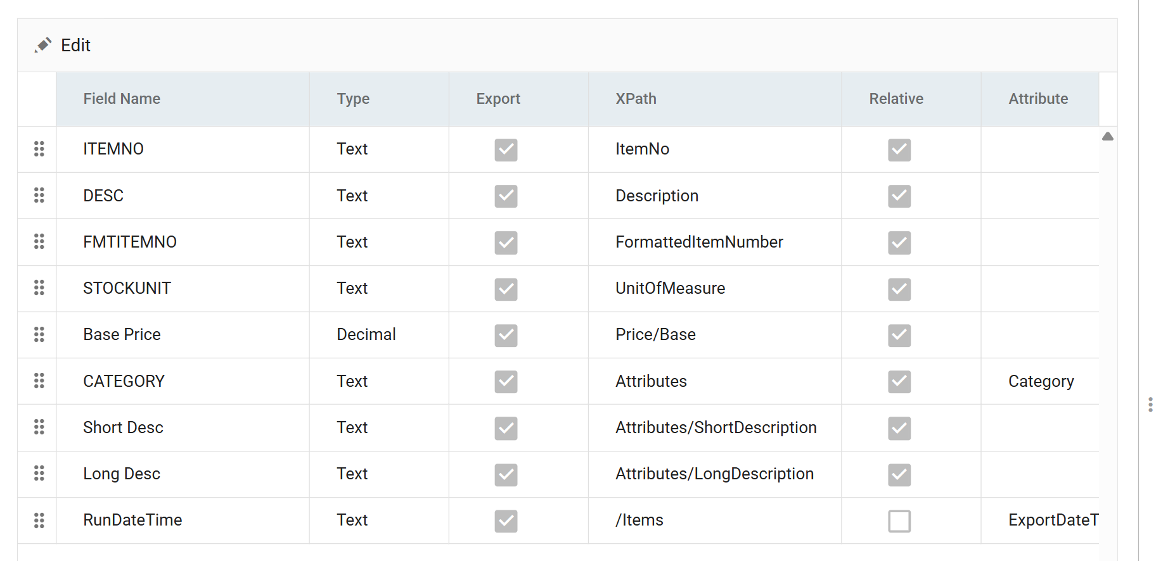1156x561 pixels.
Task: Toggle Export checkbox for ITEMNO
Action: click(x=506, y=150)
